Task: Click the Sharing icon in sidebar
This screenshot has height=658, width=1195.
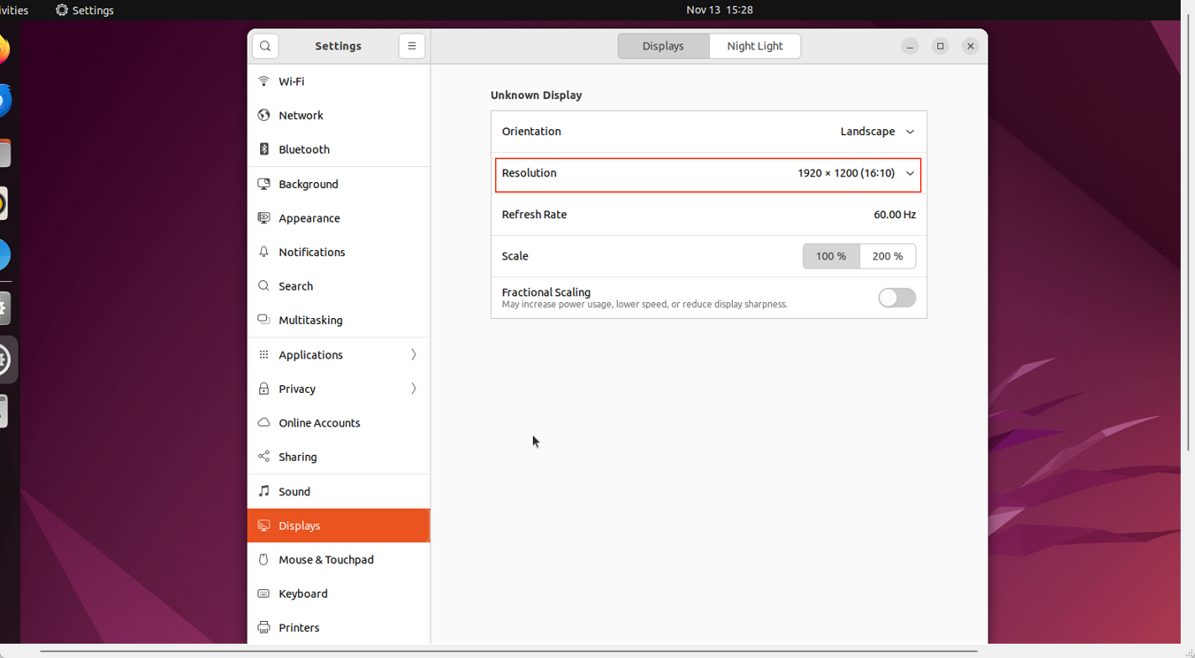Action: (264, 457)
